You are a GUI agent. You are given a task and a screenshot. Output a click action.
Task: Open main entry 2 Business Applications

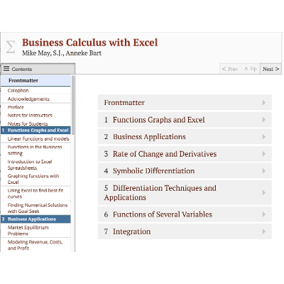[x=185, y=137]
